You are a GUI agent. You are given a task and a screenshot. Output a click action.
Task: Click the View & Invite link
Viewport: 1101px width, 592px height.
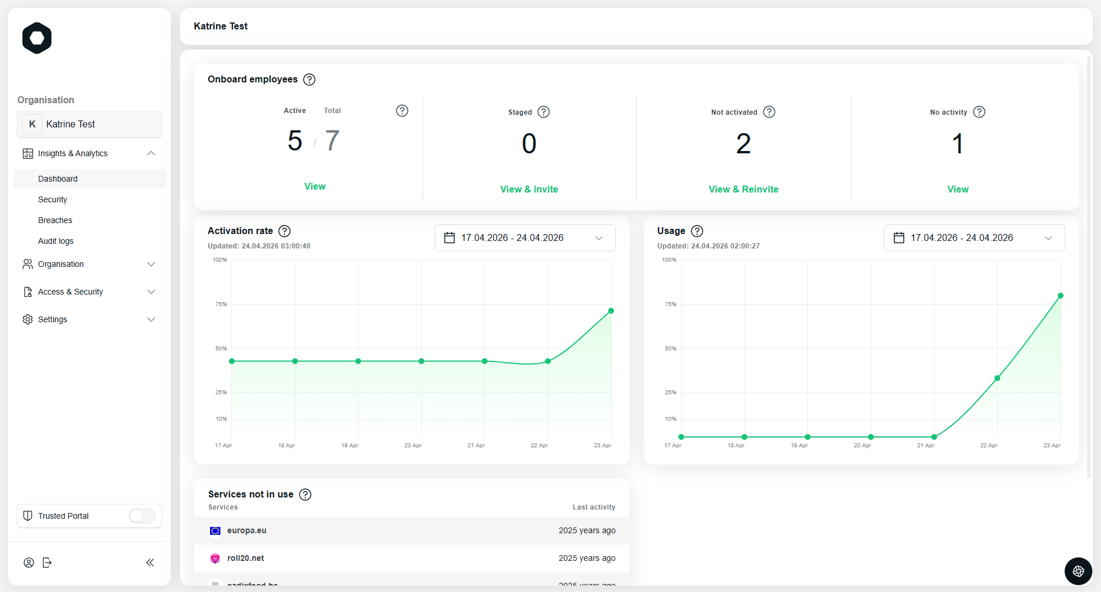(529, 189)
